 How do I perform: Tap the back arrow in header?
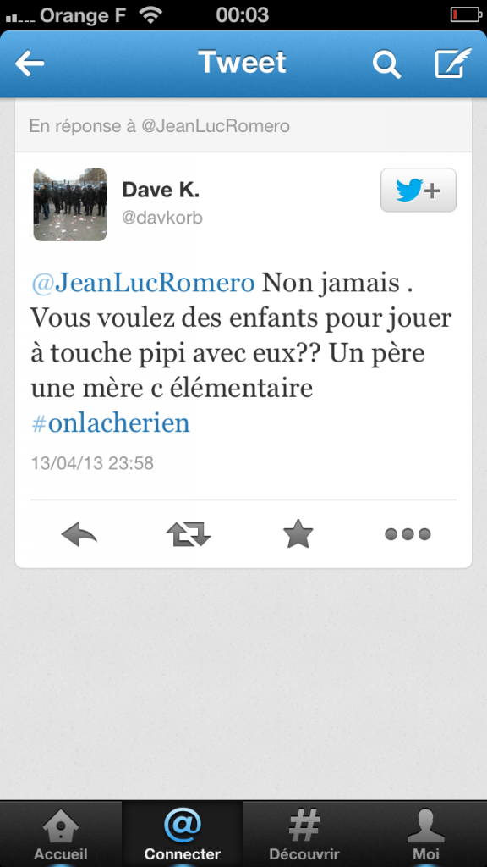point(30,64)
